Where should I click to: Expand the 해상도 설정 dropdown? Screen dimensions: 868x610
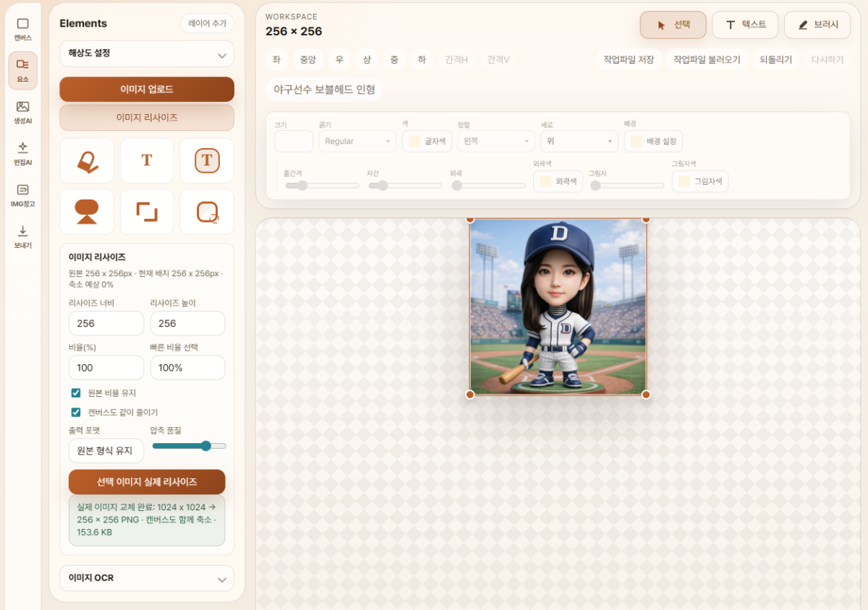click(147, 53)
